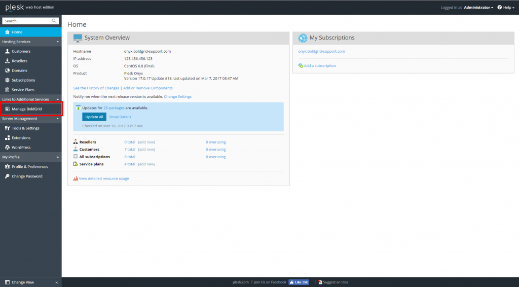Click the Manage BoldGrid icon
The image size is (519, 287).
pos(7,109)
